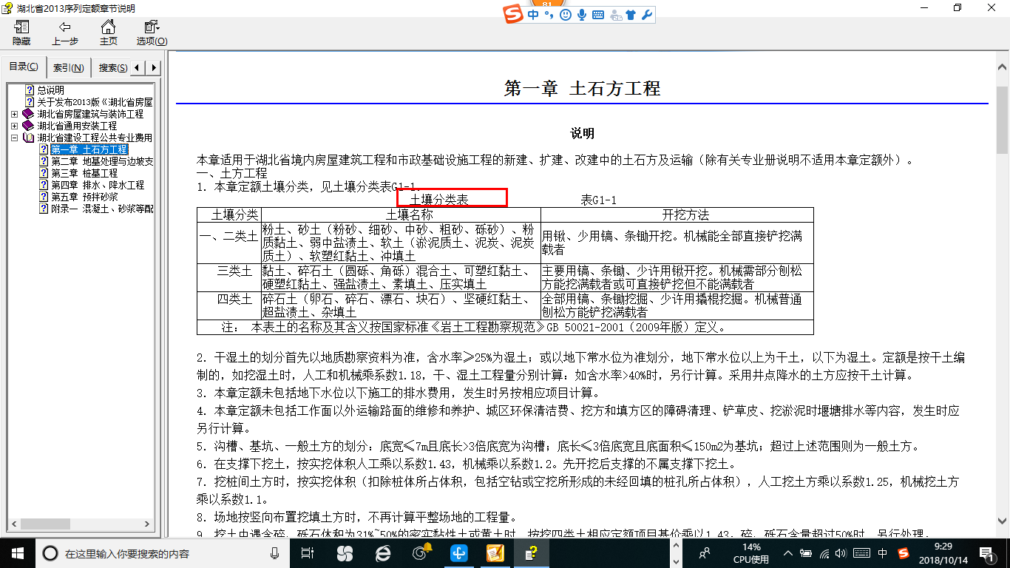Switch to the 目录(C) contents tab
1010x568 pixels.
point(24,67)
